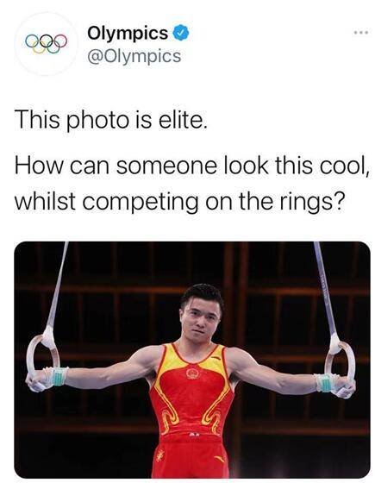Click the "whilst competing on the rings?" line

pyautogui.click(x=178, y=201)
